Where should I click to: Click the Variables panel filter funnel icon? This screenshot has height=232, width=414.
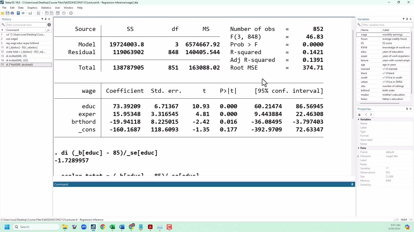[x=403, y=19]
